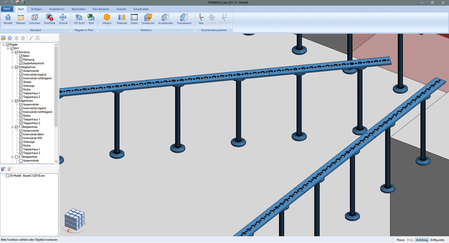Collapse the Gründung tree node
Screen dimensions: 449x243
coord(12,52)
